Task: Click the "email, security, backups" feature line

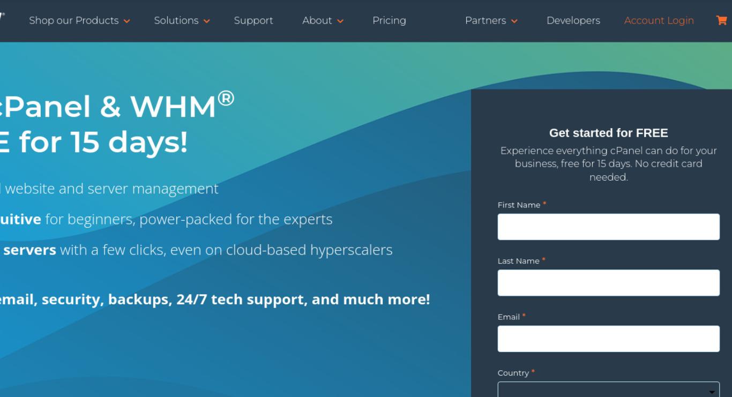Action: [215, 299]
